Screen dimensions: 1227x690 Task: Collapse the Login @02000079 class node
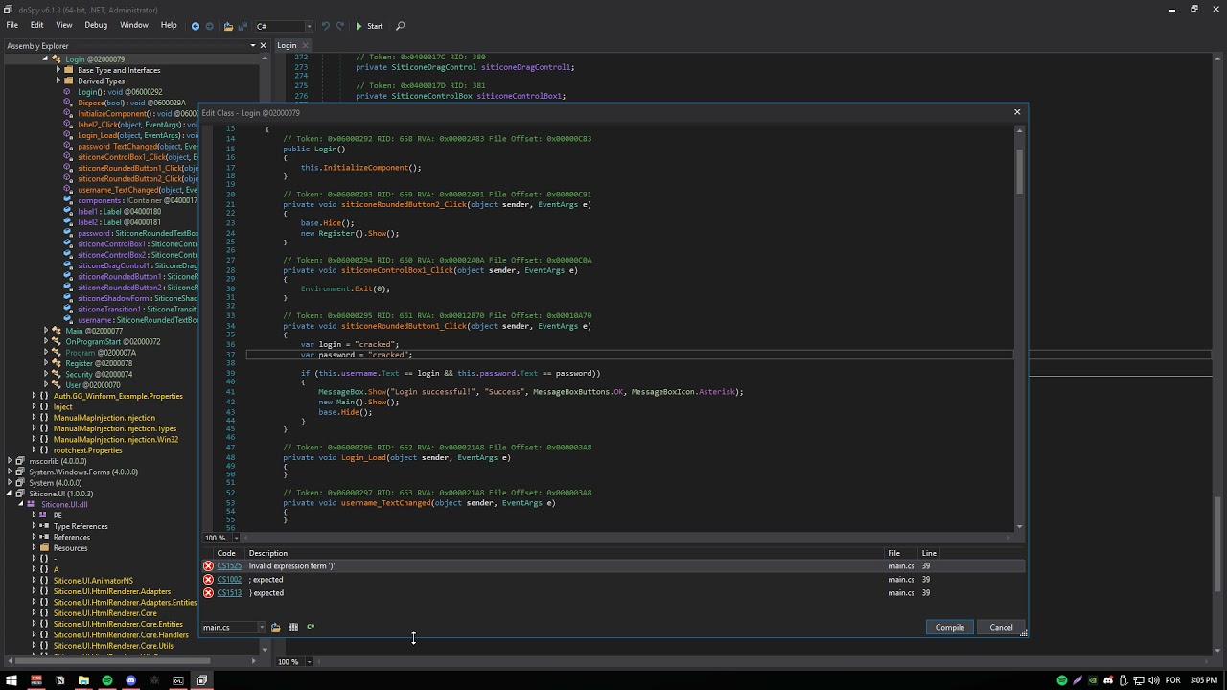(45, 58)
